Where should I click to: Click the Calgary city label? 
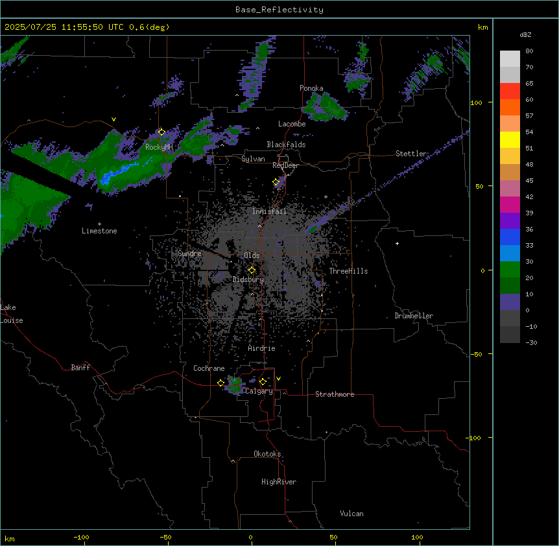[x=259, y=391]
